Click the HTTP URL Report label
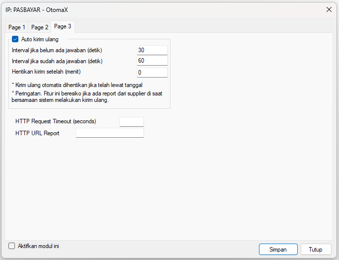Screen dimensions: 339x260 click(37, 133)
